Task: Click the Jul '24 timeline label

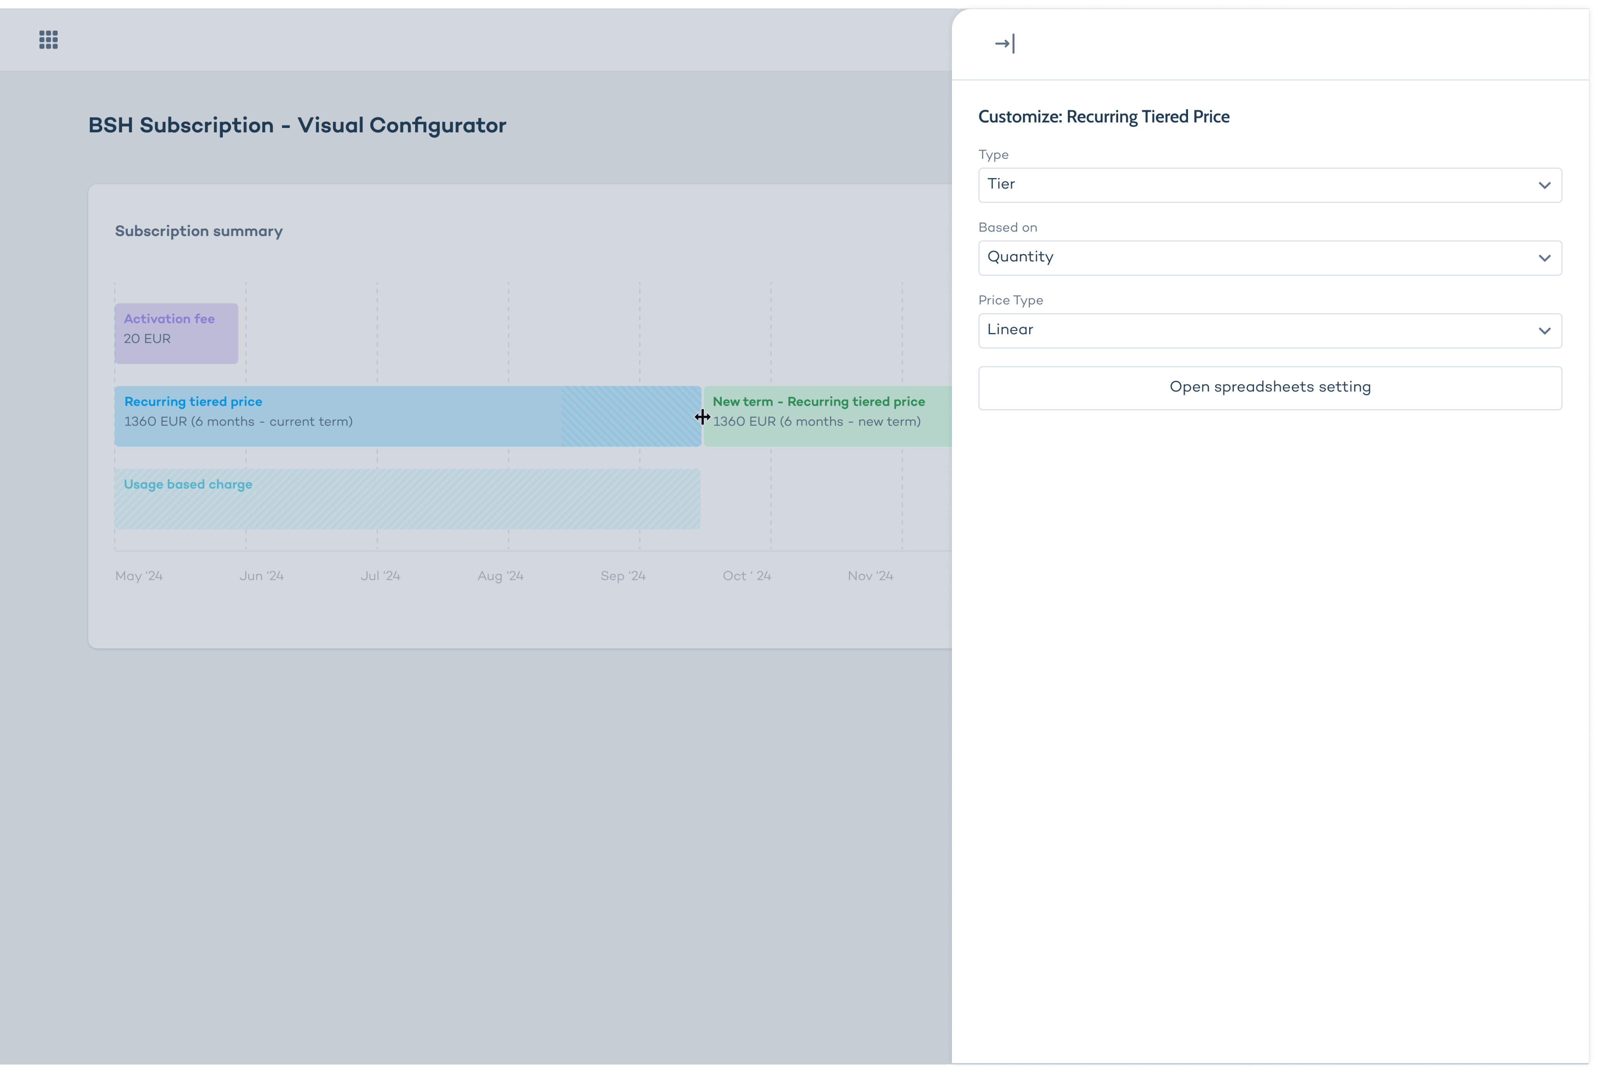Action: pyautogui.click(x=380, y=576)
